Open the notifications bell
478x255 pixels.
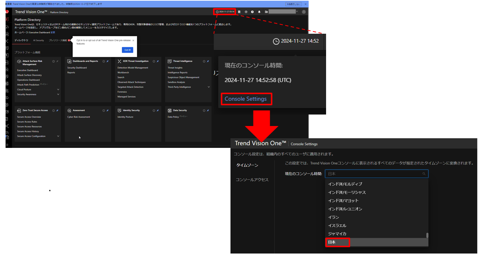pos(259,11)
